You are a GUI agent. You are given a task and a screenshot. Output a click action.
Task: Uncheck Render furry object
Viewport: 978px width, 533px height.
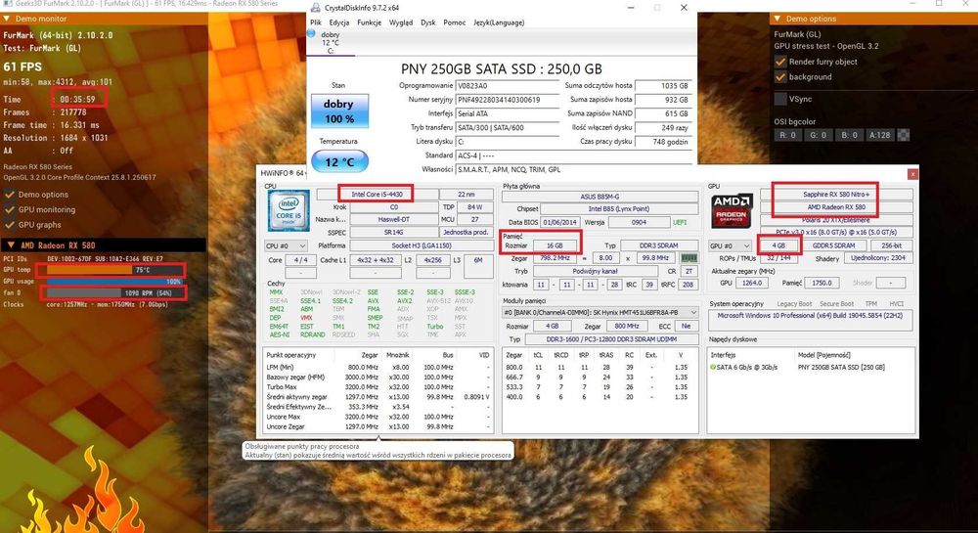coord(780,62)
